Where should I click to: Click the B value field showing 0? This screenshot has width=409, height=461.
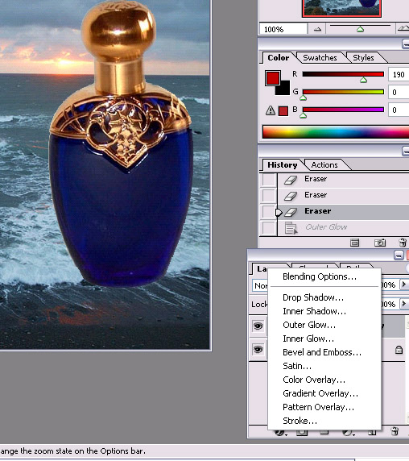click(x=399, y=110)
